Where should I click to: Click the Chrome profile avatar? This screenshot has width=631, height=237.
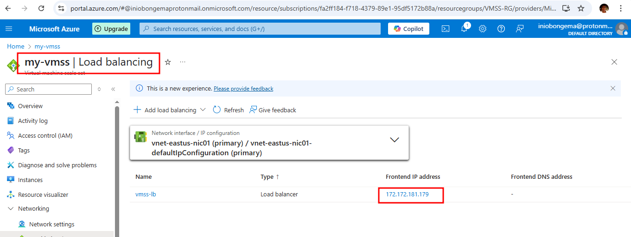tap(604, 8)
